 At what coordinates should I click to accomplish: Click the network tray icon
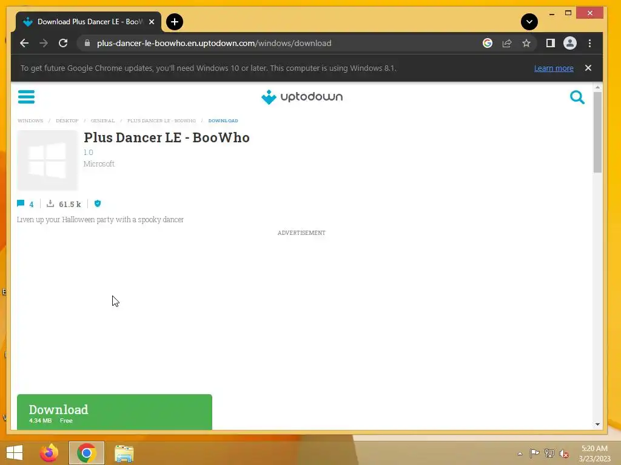pos(549,453)
